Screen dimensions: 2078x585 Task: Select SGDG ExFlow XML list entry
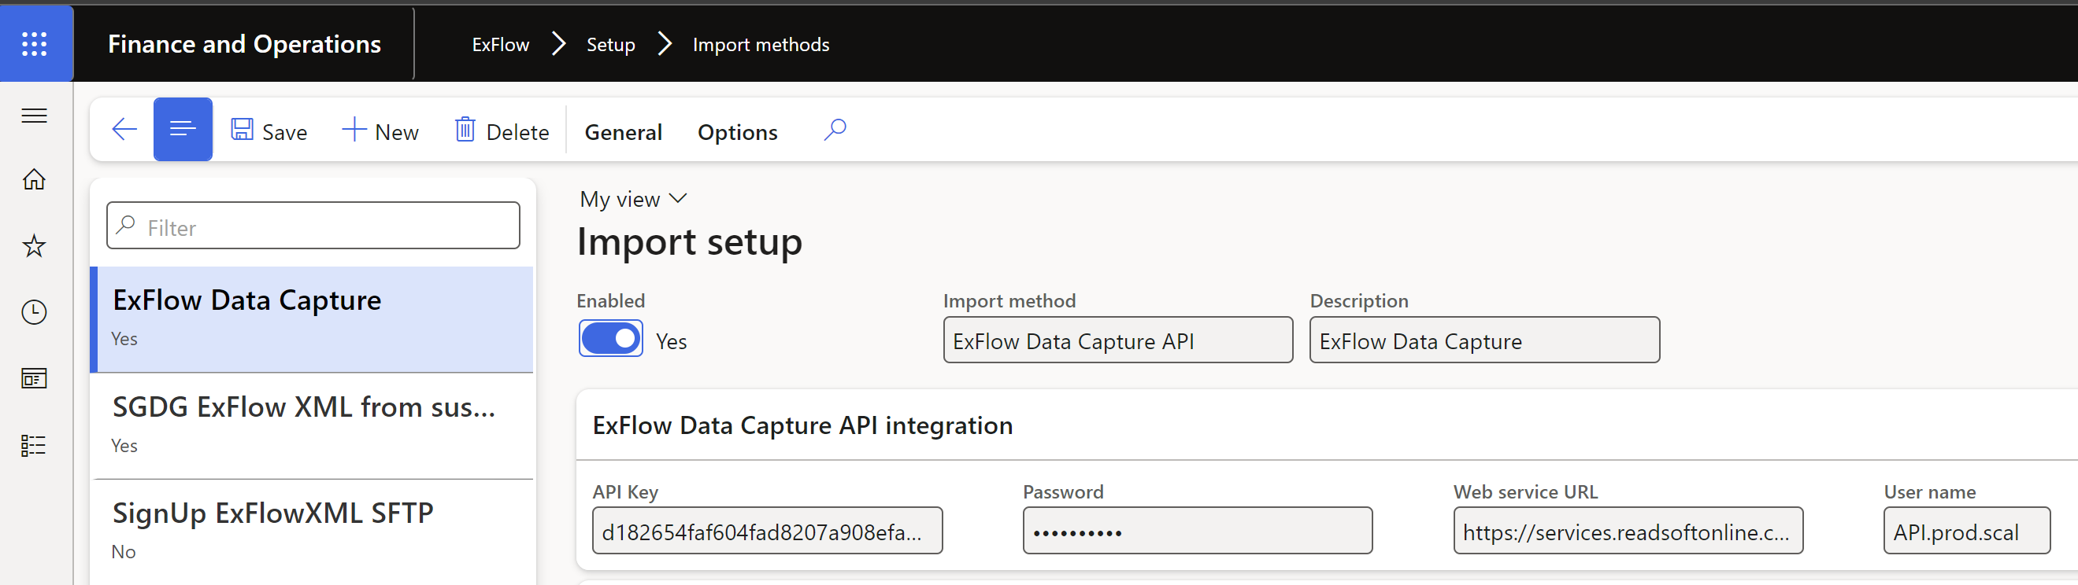[311, 425]
